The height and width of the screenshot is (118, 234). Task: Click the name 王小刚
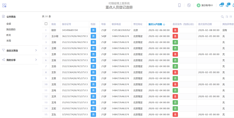(x=55, y=36)
